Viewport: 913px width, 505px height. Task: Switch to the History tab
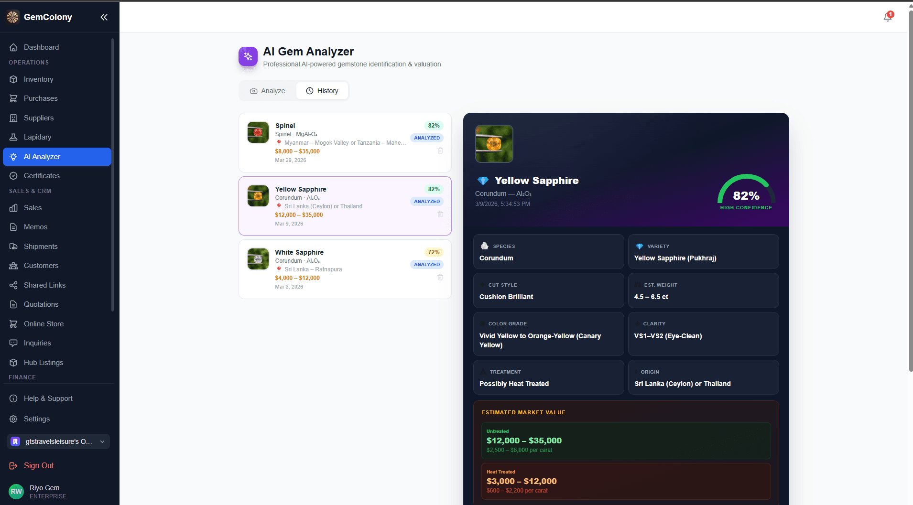pos(322,91)
